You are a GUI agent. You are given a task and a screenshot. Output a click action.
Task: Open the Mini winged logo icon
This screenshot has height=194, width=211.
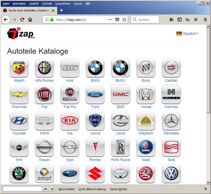[19, 147]
